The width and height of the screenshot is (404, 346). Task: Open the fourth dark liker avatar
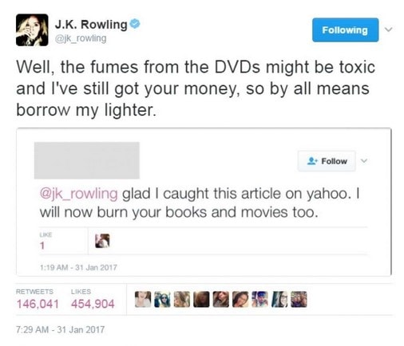pyautogui.click(x=201, y=299)
